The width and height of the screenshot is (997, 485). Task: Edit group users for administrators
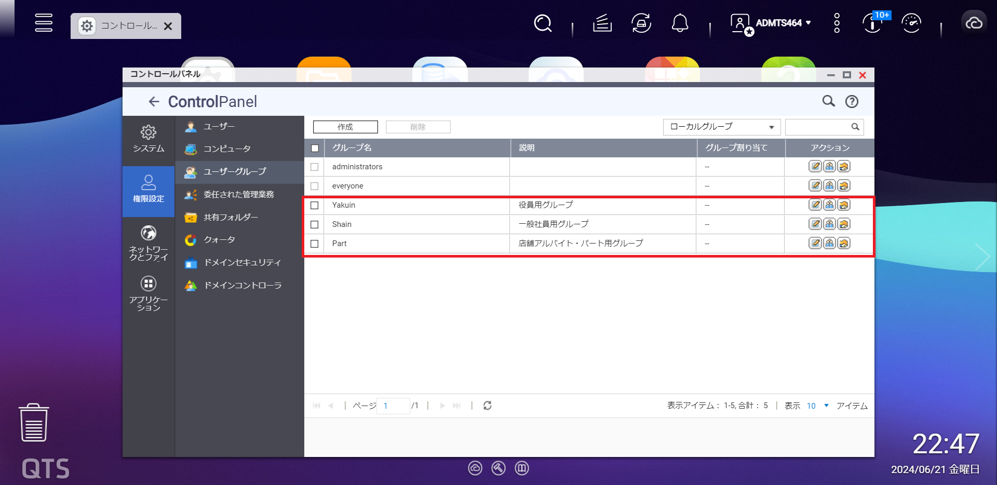click(829, 167)
